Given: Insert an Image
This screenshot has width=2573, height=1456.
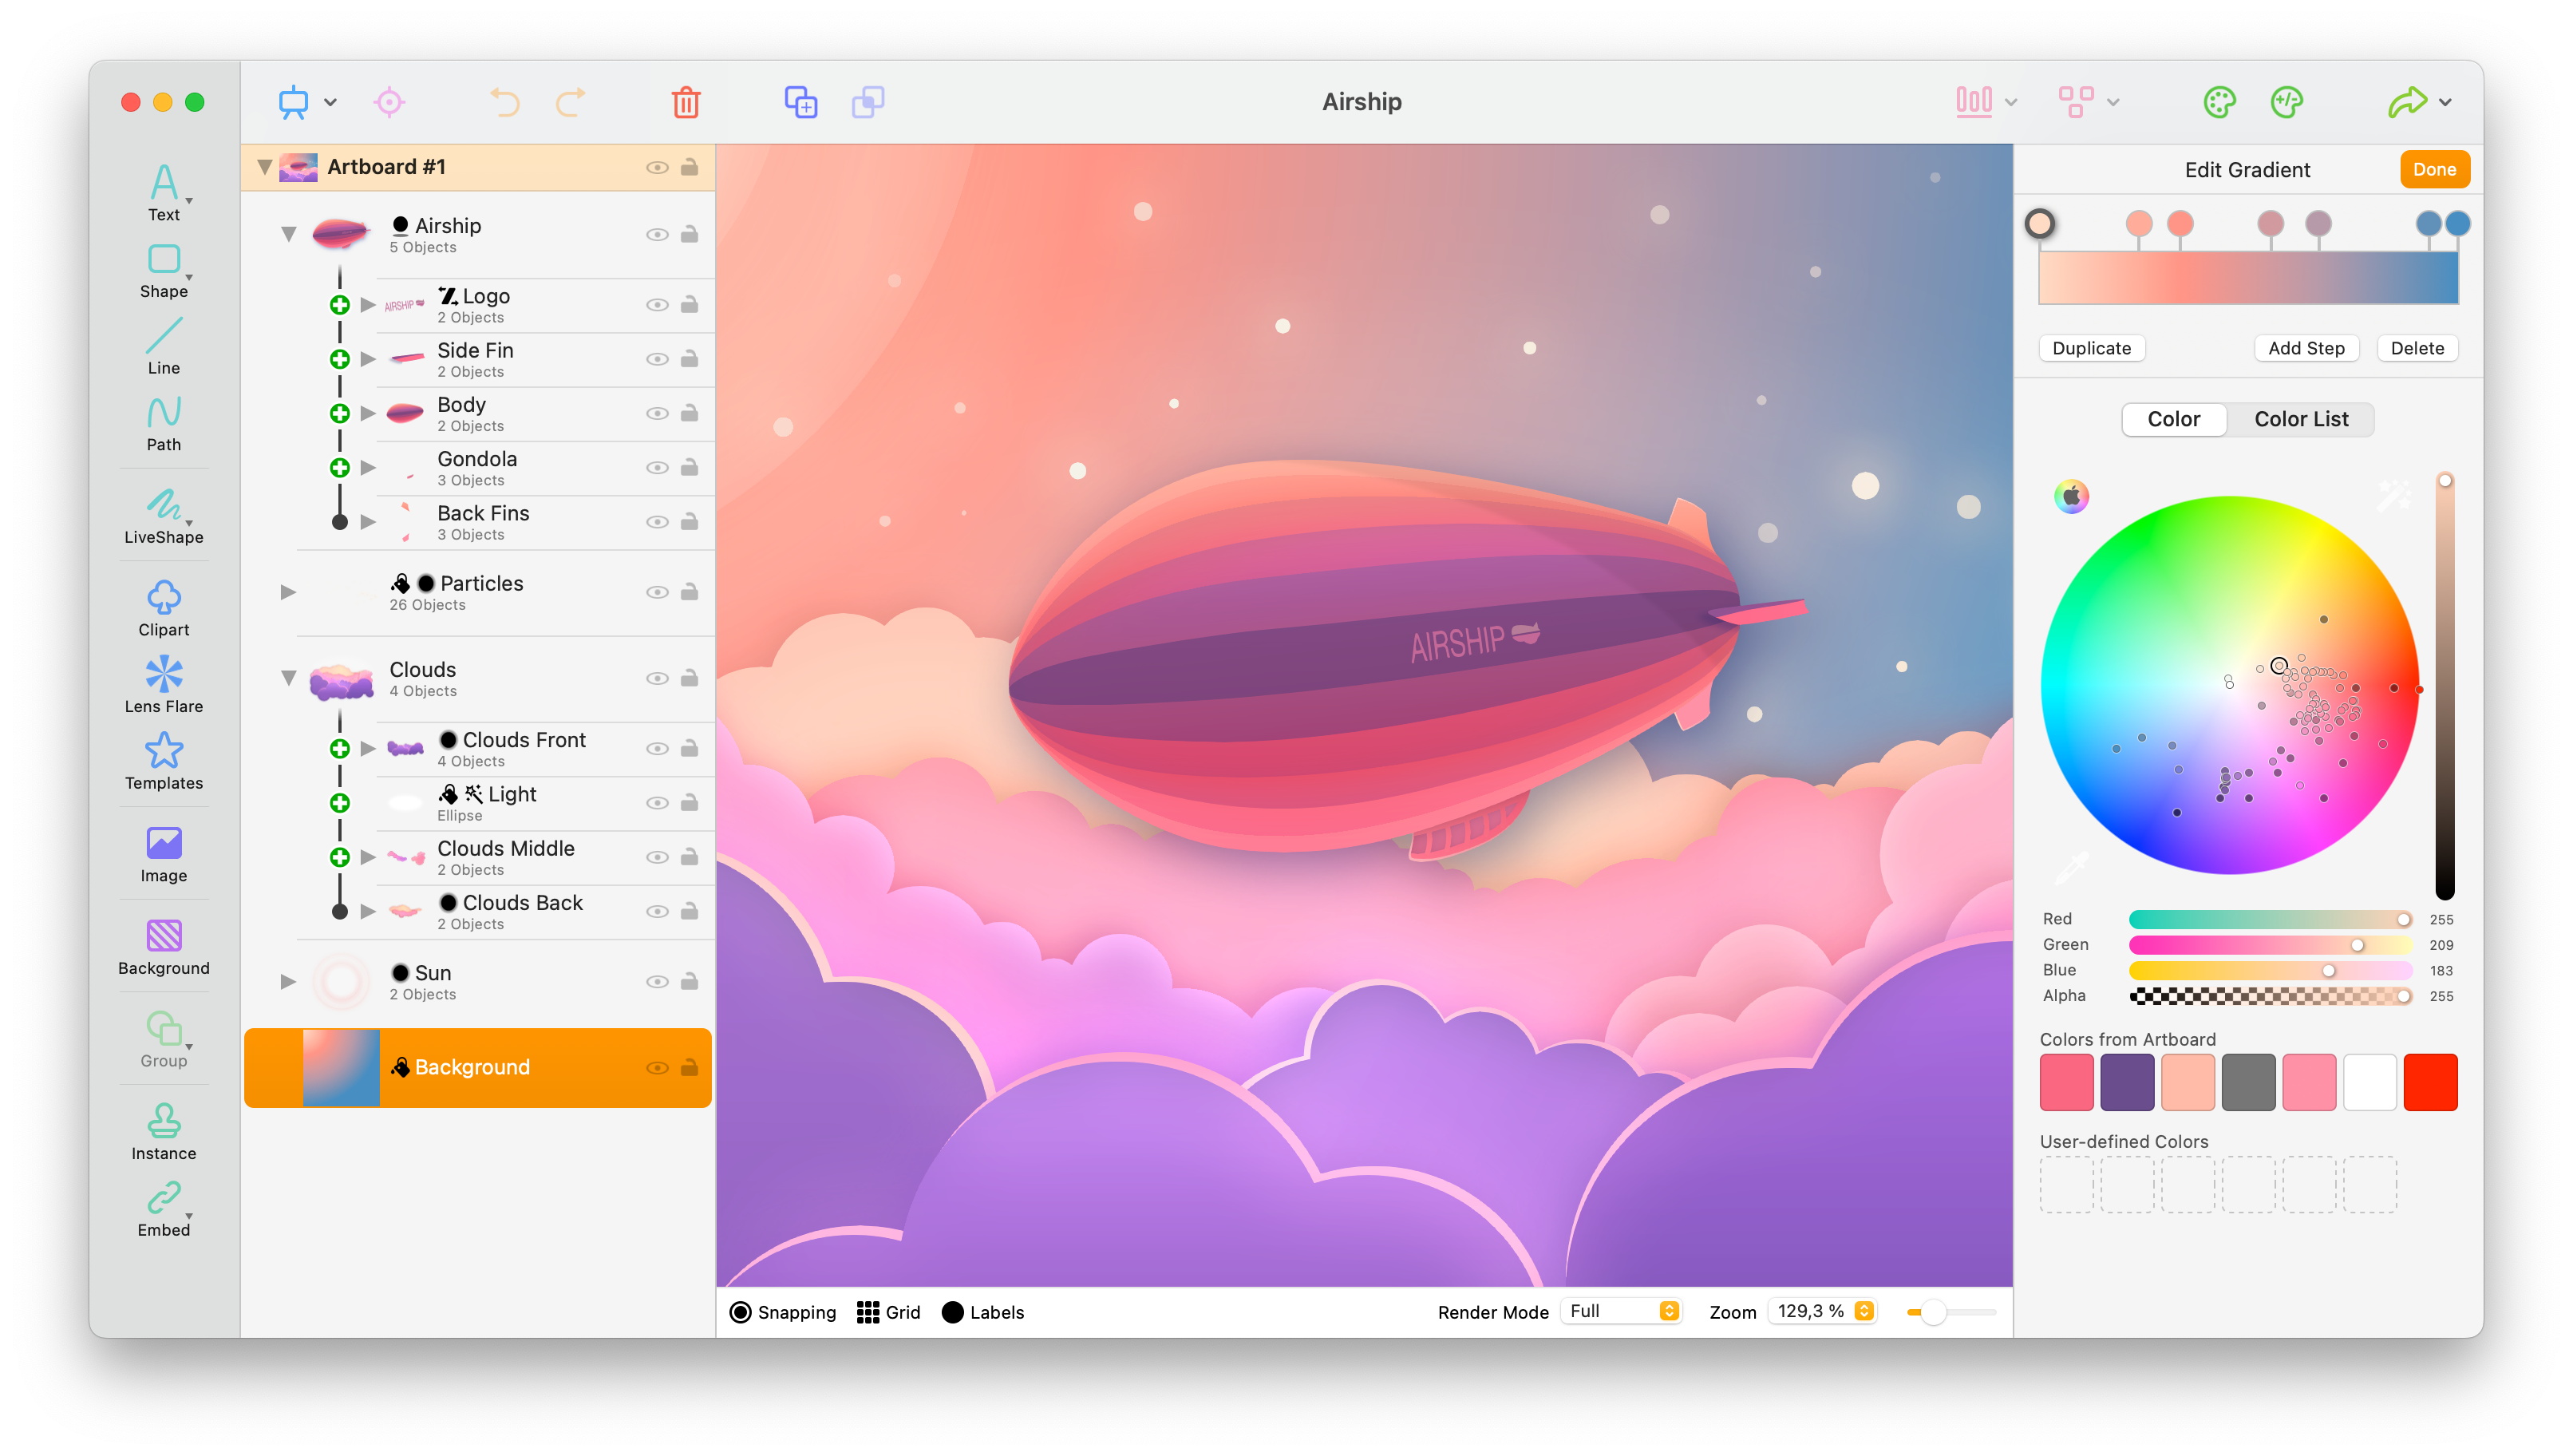Looking at the screenshot, I should (164, 855).
